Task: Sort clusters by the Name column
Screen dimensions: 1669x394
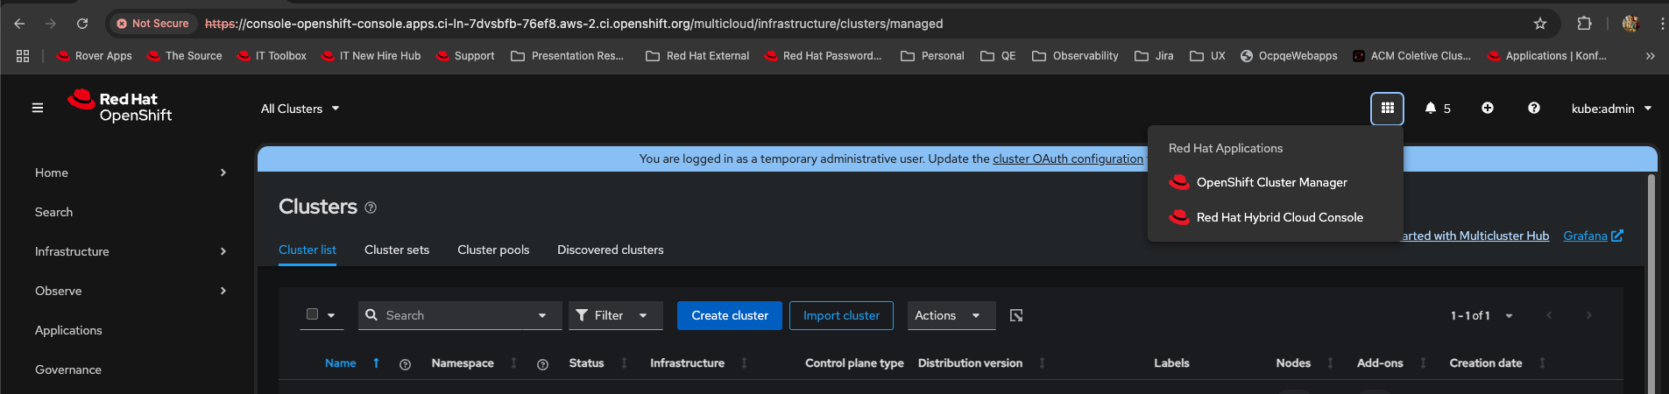Action: click(x=341, y=363)
